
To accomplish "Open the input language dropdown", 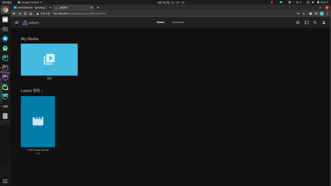I will [298, 2].
